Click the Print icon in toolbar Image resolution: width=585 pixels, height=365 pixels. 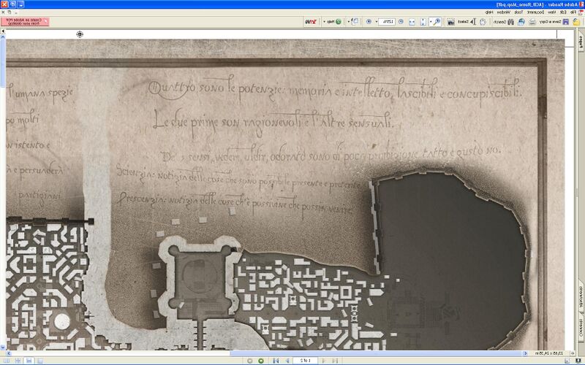tap(532, 22)
